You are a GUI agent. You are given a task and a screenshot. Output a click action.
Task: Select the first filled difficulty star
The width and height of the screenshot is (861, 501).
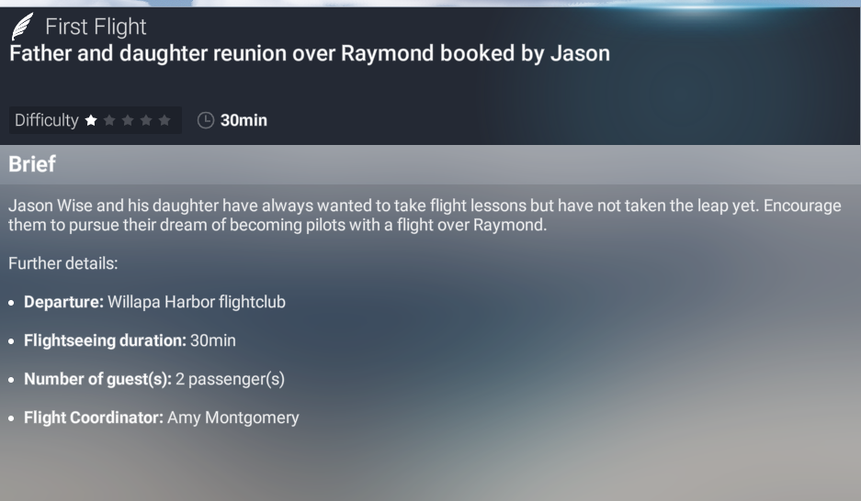(91, 120)
